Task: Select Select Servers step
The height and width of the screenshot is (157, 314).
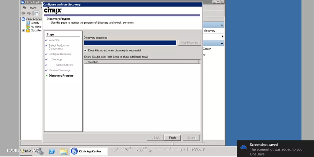Action: coord(64,65)
